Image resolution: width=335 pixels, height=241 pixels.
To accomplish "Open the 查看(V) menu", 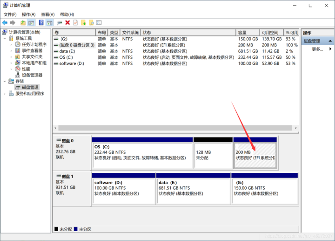I will 47,14.
